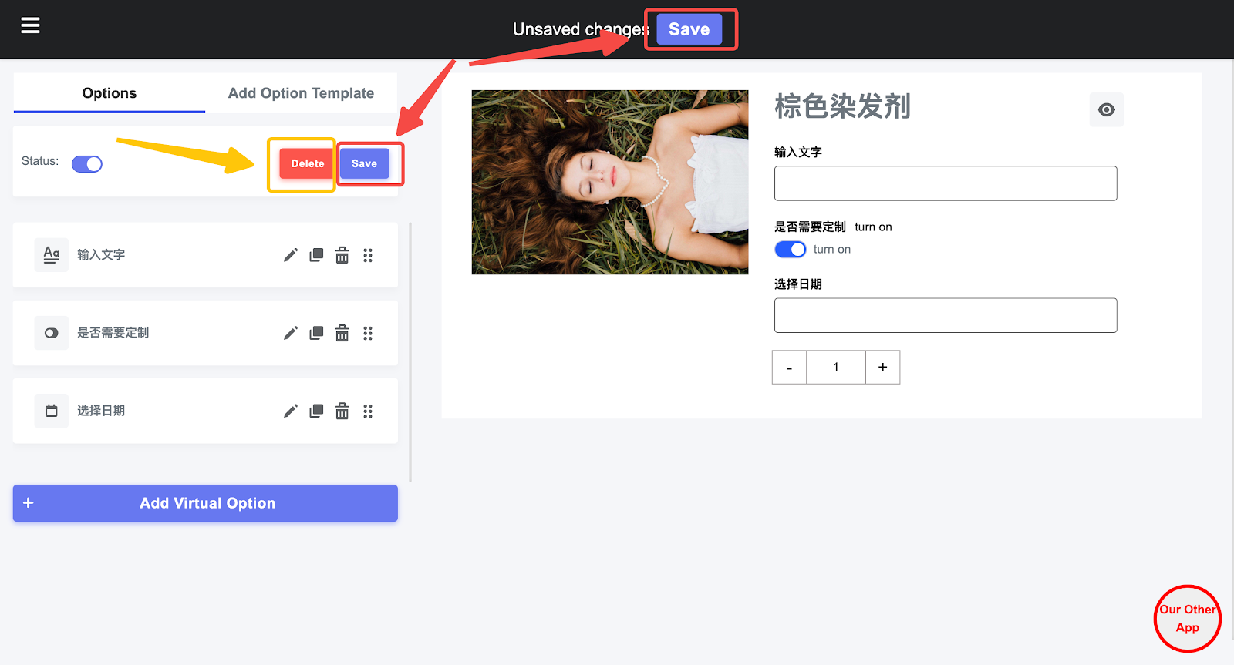
Task: Edit the 输入文字 option with pencil icon
Action: pos(290,255)
